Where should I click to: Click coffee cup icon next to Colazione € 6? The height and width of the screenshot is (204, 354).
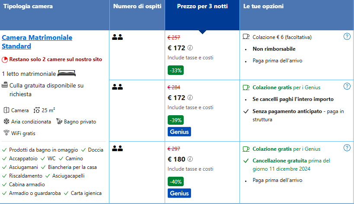246,37
